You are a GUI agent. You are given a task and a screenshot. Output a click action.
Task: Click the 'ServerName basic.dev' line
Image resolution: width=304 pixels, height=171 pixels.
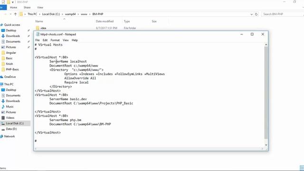pos(68,99)
